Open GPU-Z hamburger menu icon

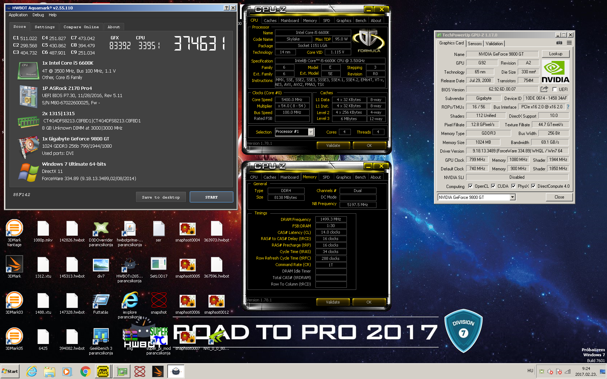click(x=569, y=43)
